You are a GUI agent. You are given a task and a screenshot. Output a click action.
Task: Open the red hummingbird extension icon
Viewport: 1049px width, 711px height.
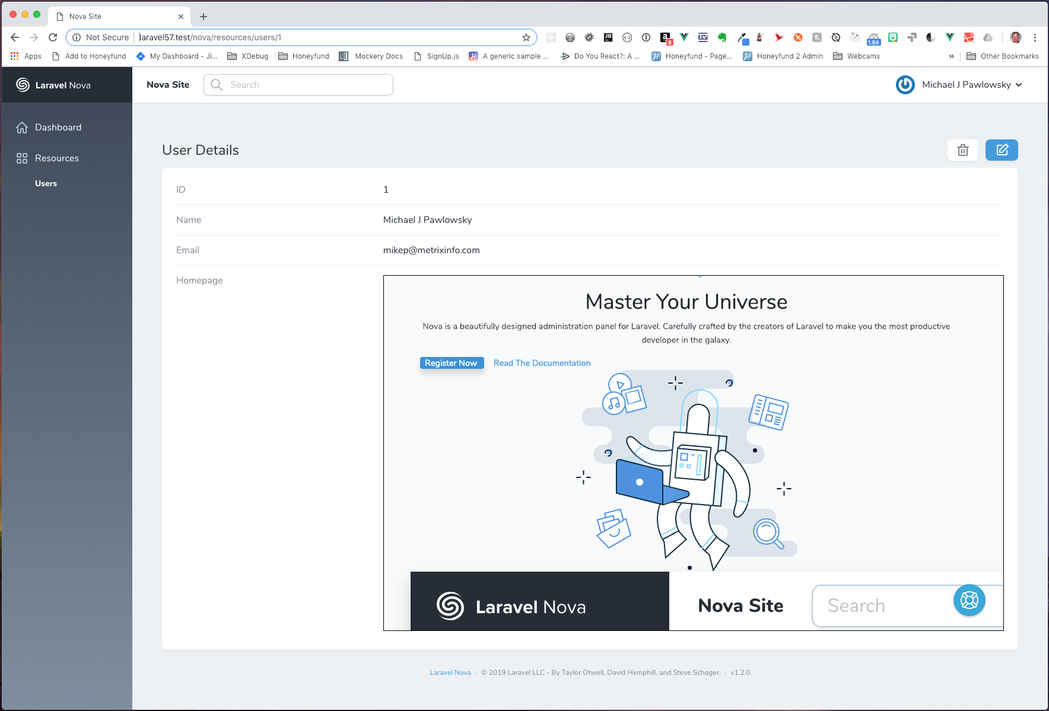point(779,37)
